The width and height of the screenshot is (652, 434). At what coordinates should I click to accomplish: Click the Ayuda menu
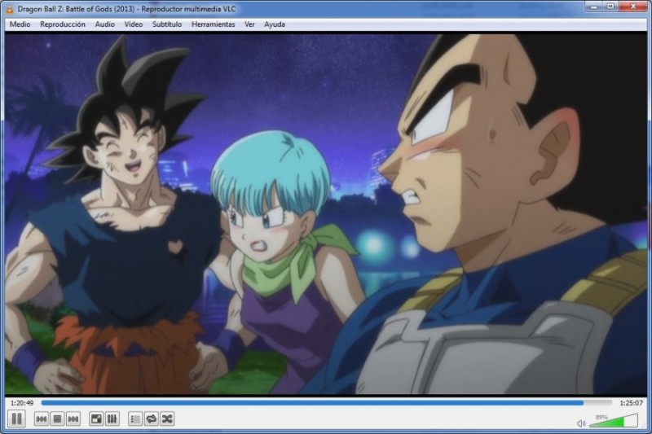275,24
